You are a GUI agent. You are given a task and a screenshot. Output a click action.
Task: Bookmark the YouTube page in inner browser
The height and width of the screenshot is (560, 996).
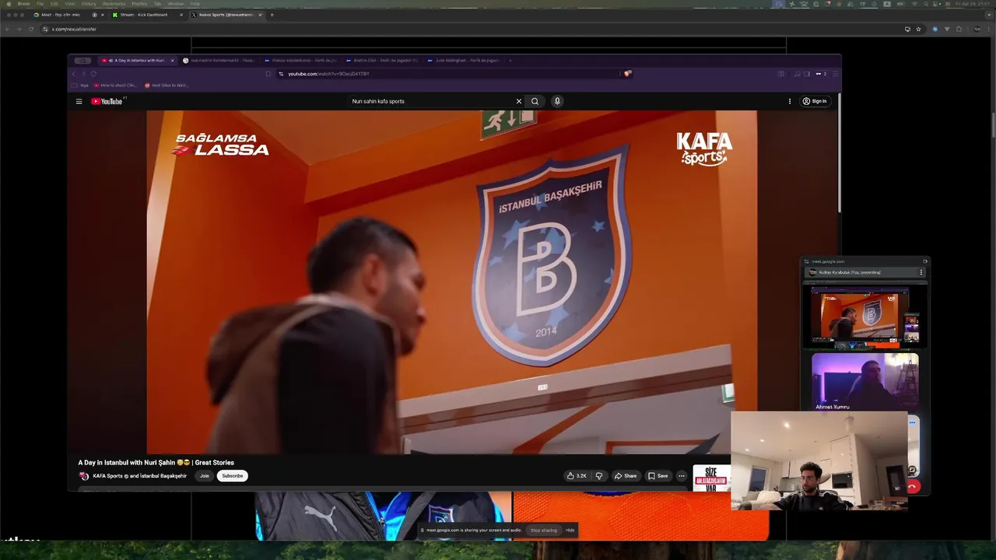(268, 74)
